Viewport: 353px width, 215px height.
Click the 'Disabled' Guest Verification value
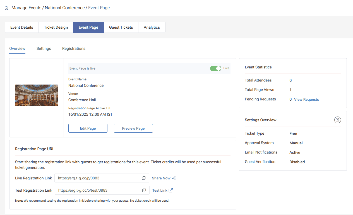pos(297,162)
